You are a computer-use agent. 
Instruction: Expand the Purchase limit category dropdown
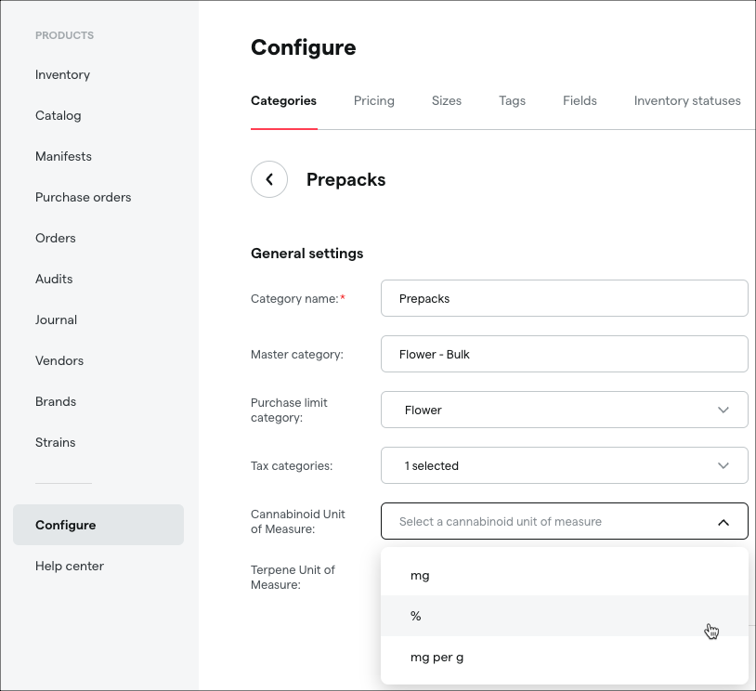pos(564,410)
